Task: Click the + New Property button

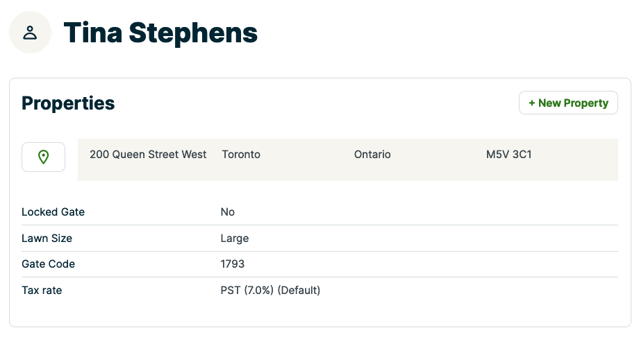Action: click(568, 103)
